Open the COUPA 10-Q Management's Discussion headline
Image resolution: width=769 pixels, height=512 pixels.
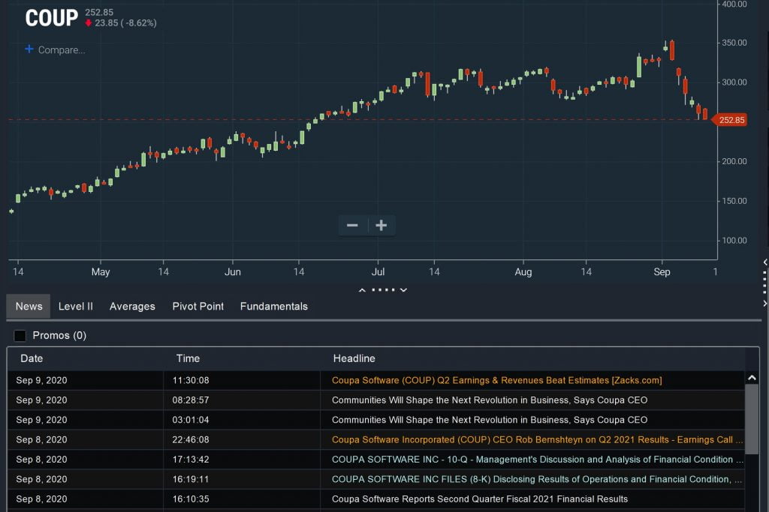[532, 460]
